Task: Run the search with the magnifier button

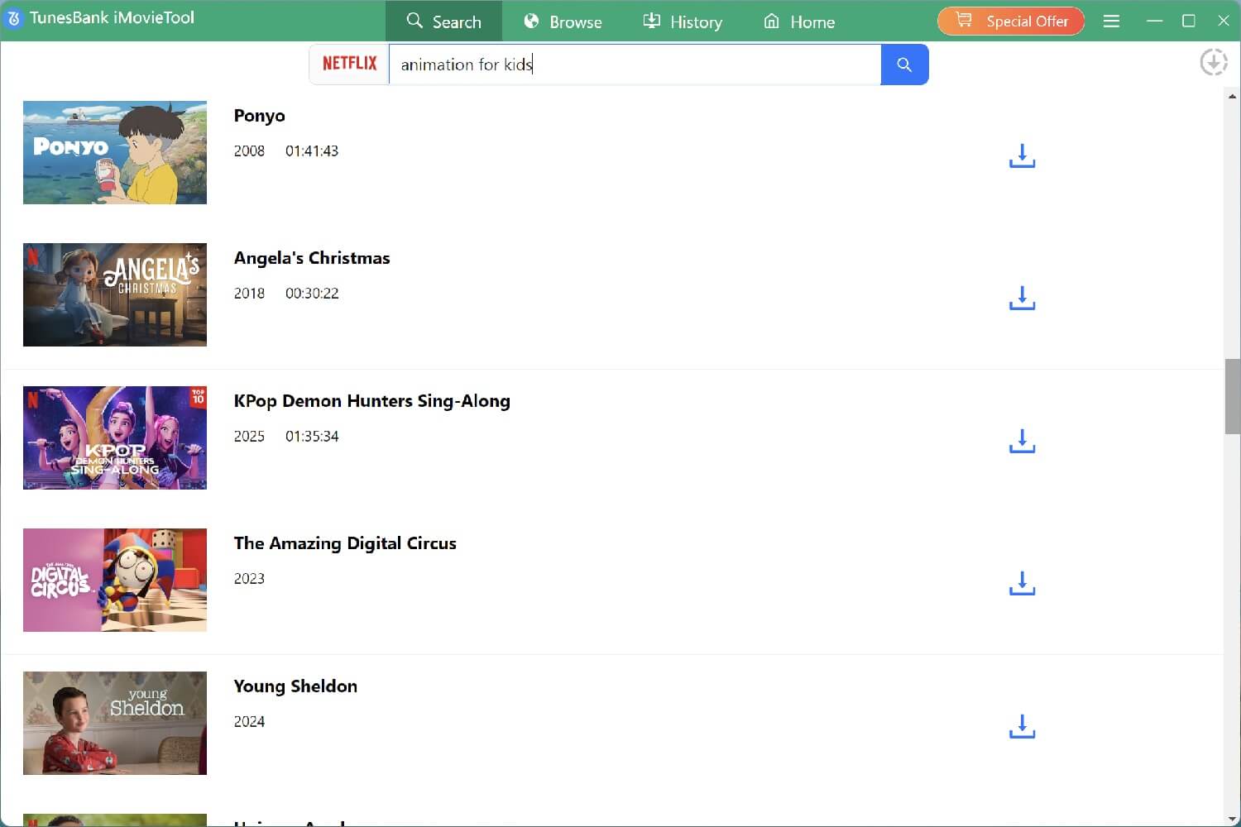Action: coord(904,65)
